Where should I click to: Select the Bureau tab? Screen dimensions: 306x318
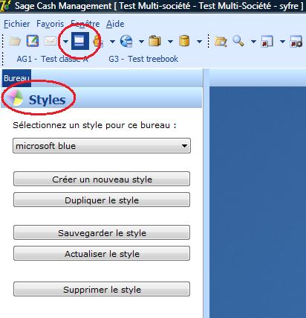click(x=16, y=78)
